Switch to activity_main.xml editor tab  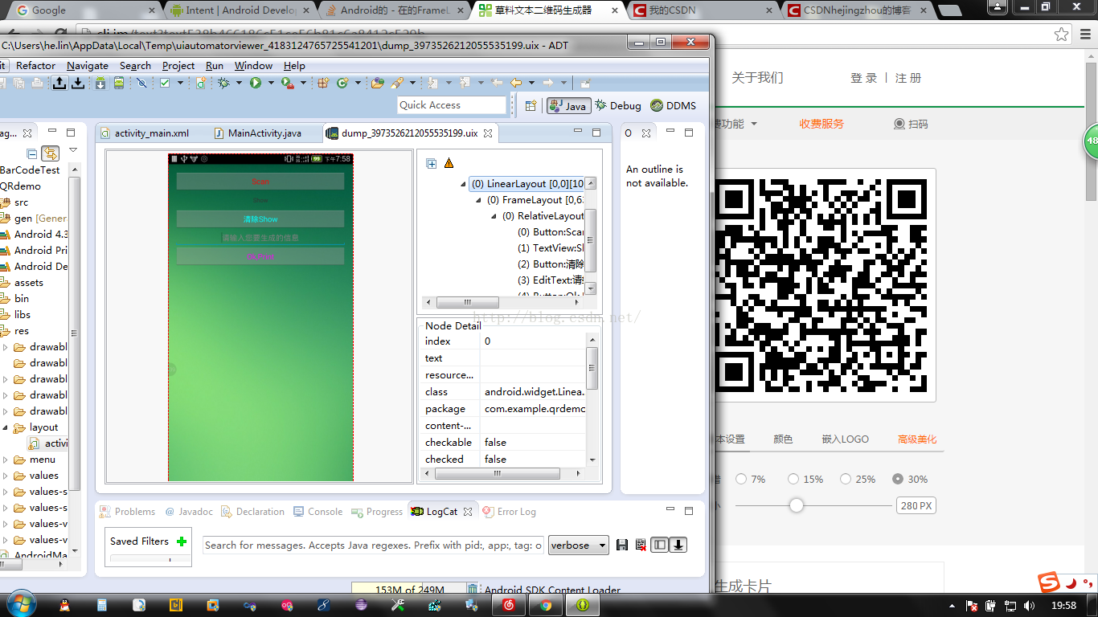coord(145,133)
